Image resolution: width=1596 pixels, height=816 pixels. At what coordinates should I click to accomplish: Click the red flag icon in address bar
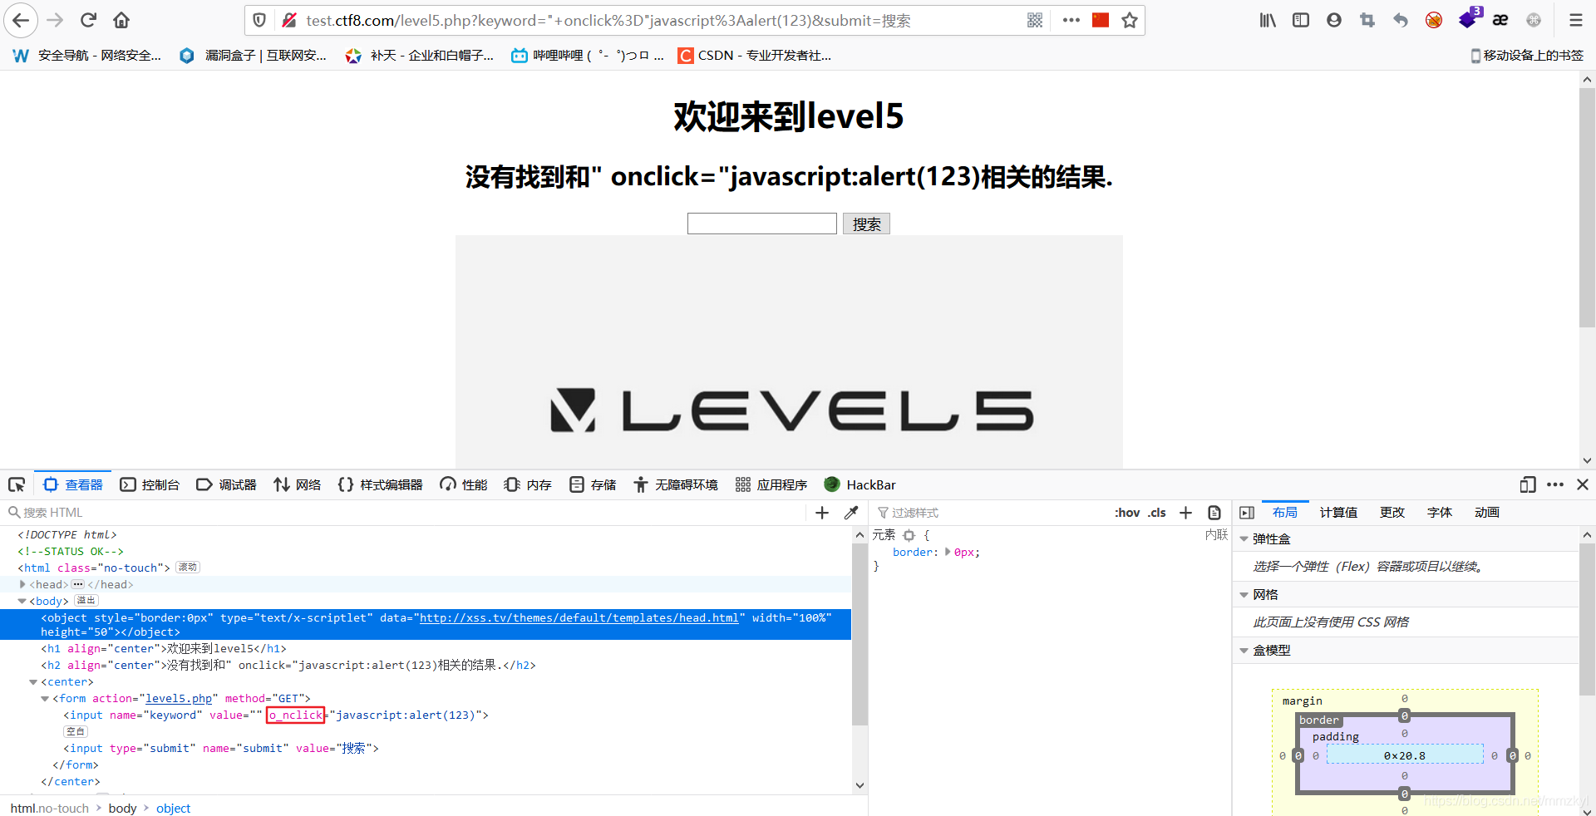1101,20
